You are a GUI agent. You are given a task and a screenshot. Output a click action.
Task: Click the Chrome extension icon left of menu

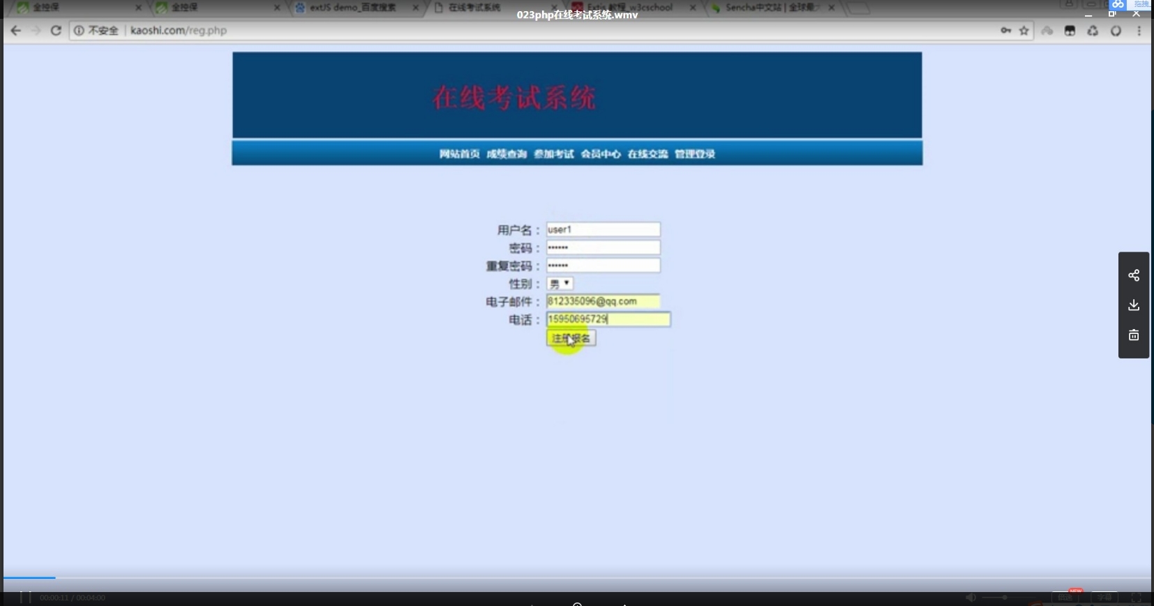coord(1116,31)
